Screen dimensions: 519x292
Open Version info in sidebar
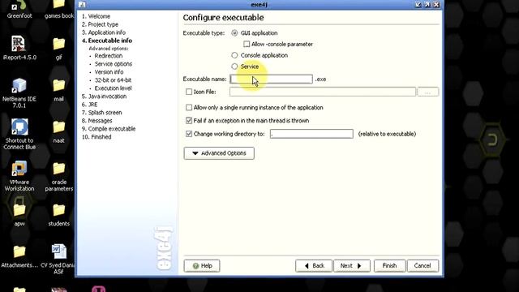[109, 72]
